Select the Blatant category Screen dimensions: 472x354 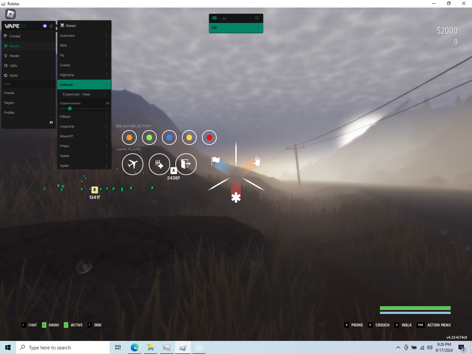click(29, 46)
